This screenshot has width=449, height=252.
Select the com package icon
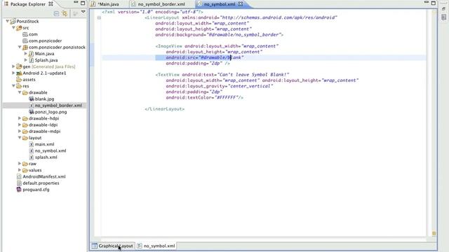pyautogui.click(x=25, y=34)
